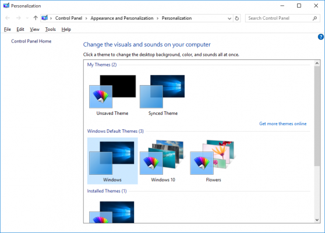
Task: Minimize the Personalization window
Action: tap(282, 6)
